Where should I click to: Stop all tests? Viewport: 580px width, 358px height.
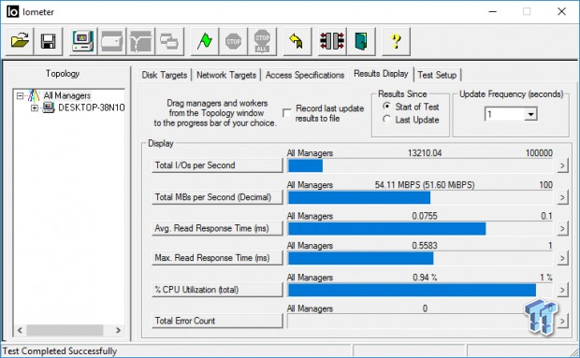pos(262,41)
